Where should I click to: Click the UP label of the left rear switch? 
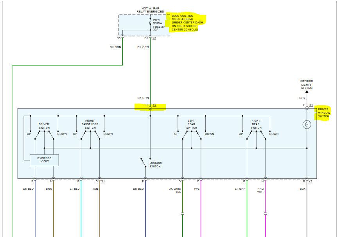click(x=176, y=134)
